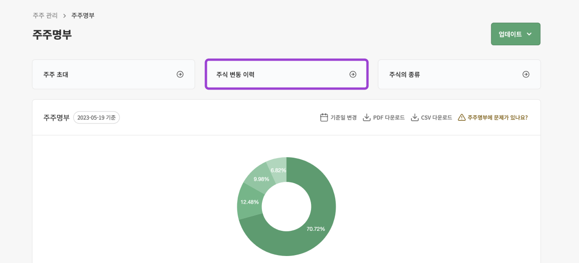Click the calendar icon beside 기준일 변경
579x263 pixels.
[x=324, y=118]
